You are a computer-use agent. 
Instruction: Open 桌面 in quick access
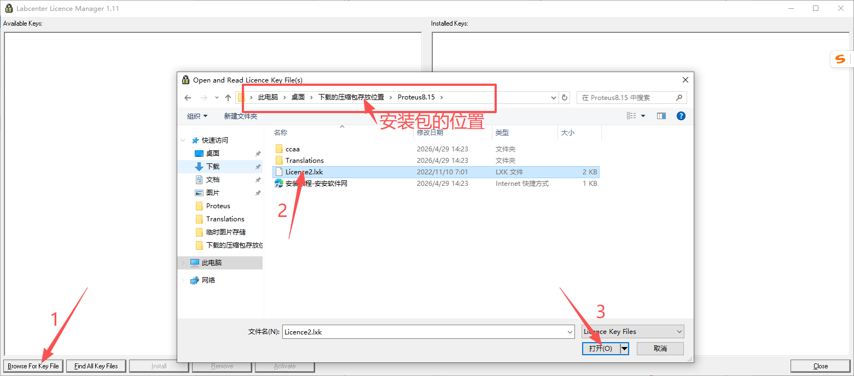[213, 154]
